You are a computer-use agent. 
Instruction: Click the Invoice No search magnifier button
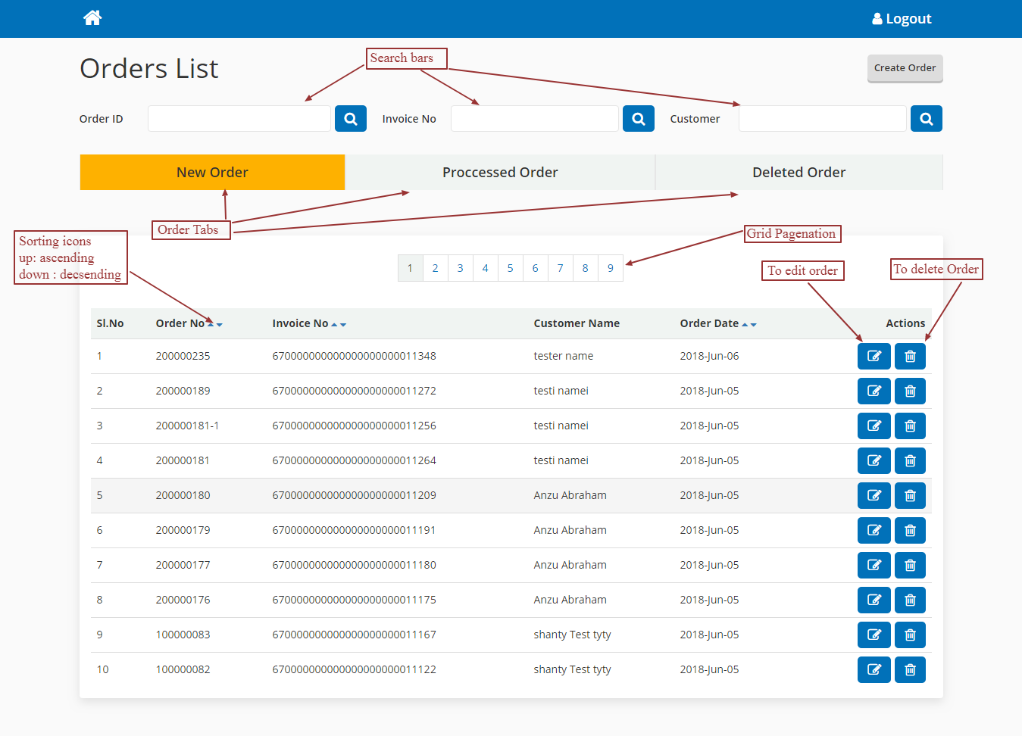[x=639, y=119]
